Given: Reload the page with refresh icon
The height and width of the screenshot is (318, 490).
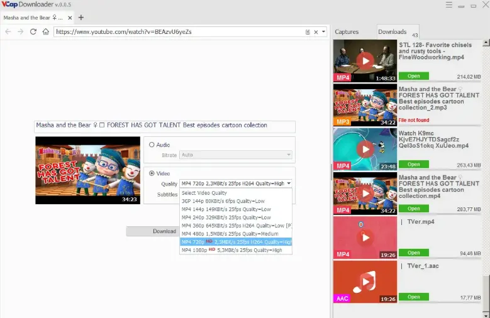Looking at the screenshot, I should tap(33, 31).
